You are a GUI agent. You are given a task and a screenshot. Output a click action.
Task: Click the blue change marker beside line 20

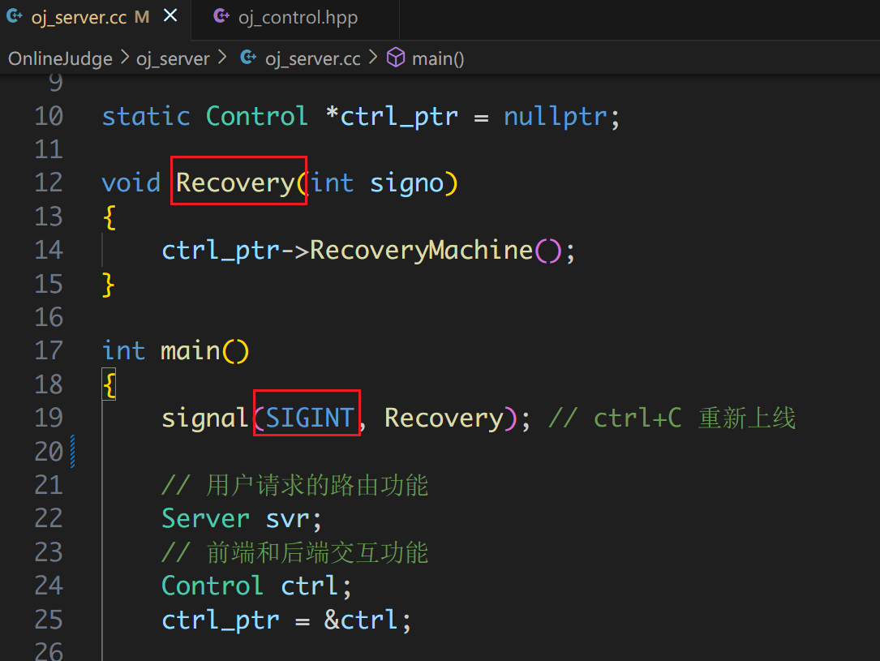(x=73, y=451)
